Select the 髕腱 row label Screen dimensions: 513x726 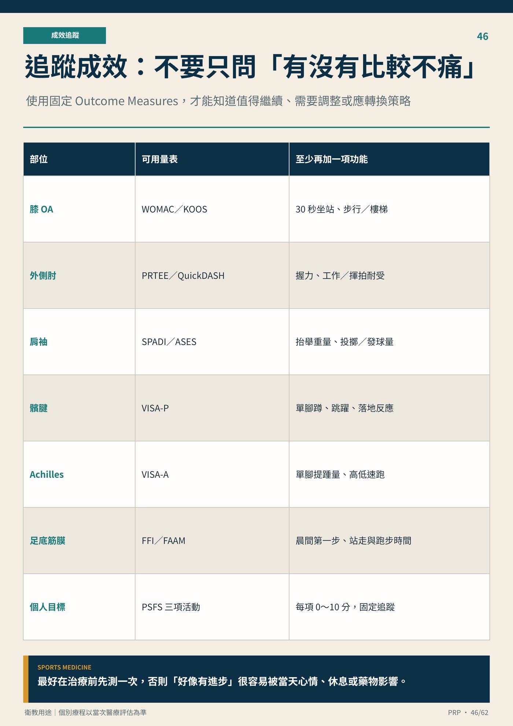click(38, 408)
